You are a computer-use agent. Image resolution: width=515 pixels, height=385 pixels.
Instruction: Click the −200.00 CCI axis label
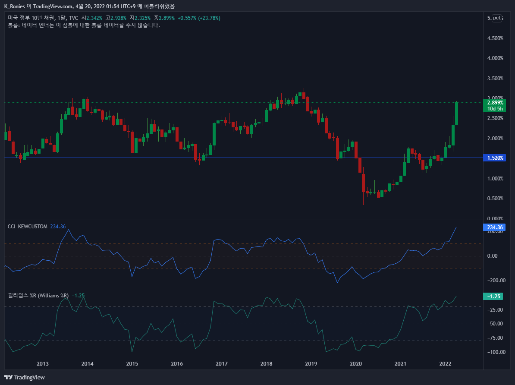(x=496, y=281)
